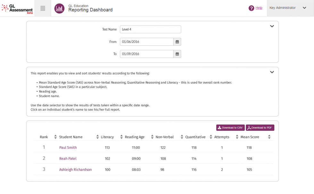Image resolution: width=314 pixels, height=194 pixels.
Task: Sort table by Literacy score
Action: pyautogui.click(x=121, y=137)
